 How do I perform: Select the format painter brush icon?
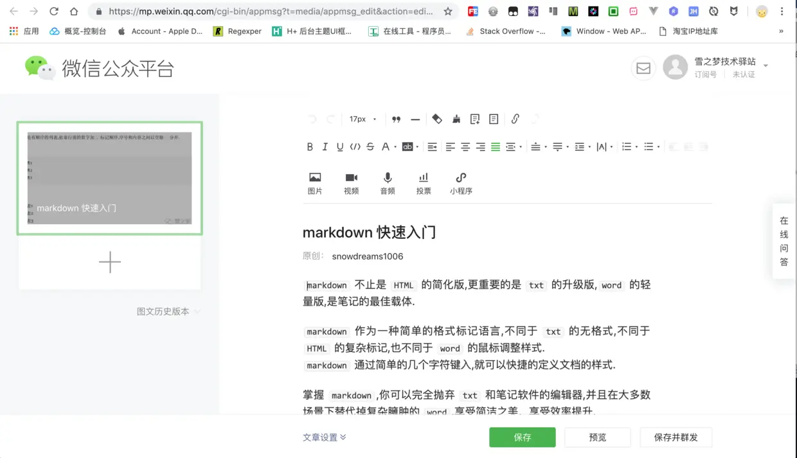(456, 119)
